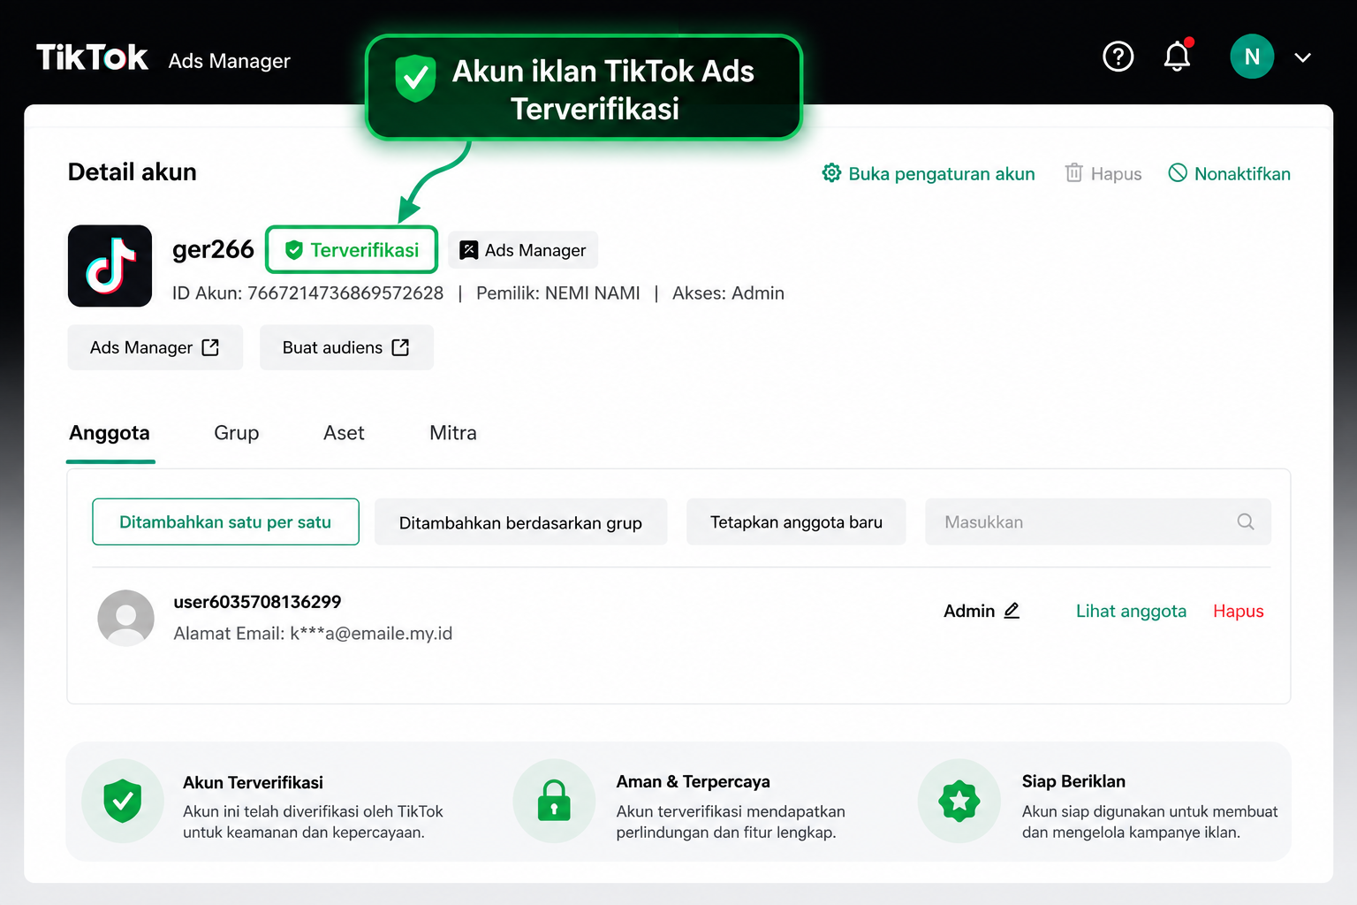Open Buat audiens button
Viewport: 1357px width, 905px height.
346,347
